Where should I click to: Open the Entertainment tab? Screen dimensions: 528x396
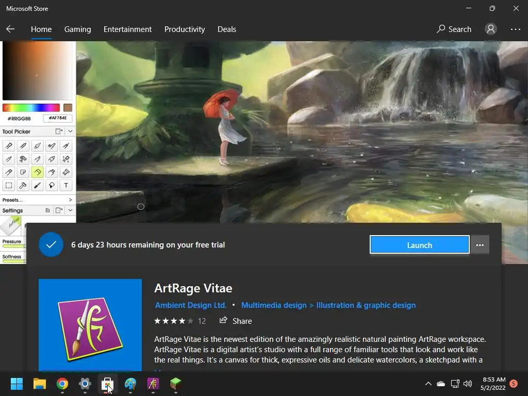coord(128,29)
